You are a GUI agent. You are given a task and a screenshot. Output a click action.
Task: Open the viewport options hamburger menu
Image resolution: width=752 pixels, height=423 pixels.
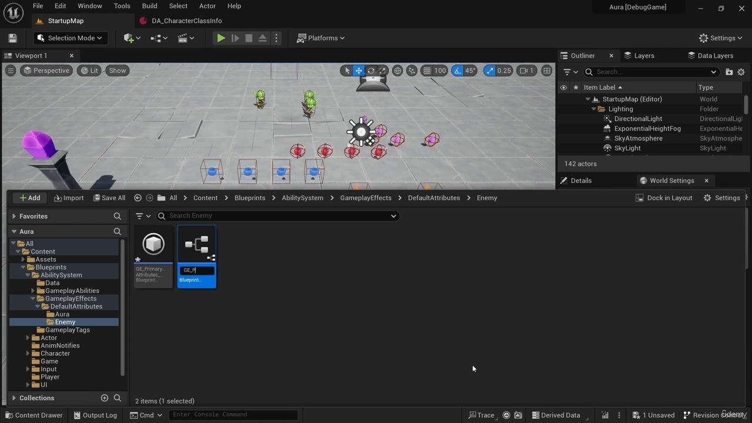(11, 70)
